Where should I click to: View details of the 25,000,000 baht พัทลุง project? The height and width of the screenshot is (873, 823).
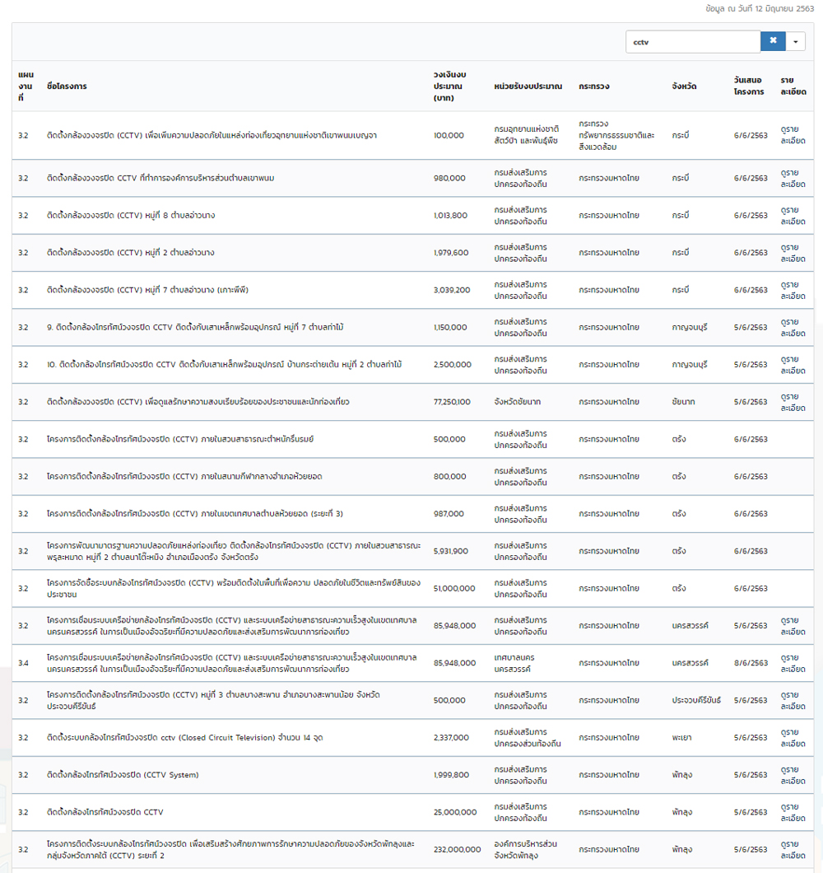(x=793, y=812)
